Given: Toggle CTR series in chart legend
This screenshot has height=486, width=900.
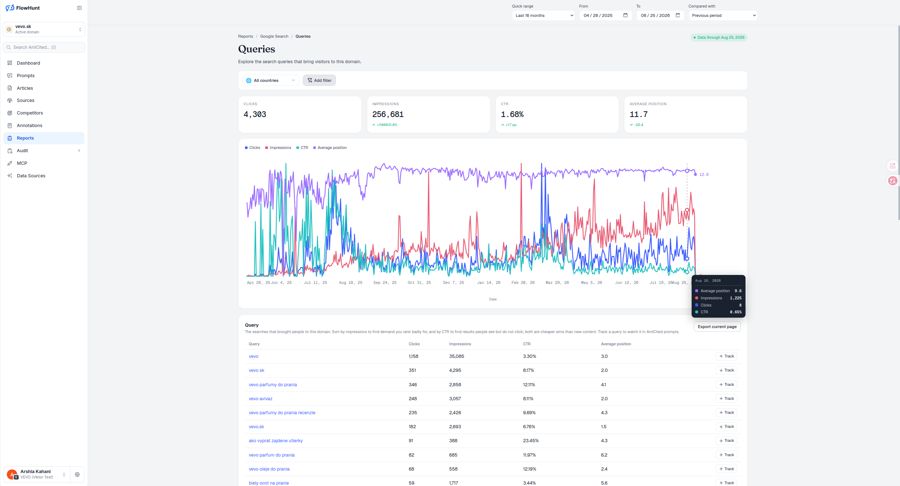Looking at the screenshot, I should [302, 148].
